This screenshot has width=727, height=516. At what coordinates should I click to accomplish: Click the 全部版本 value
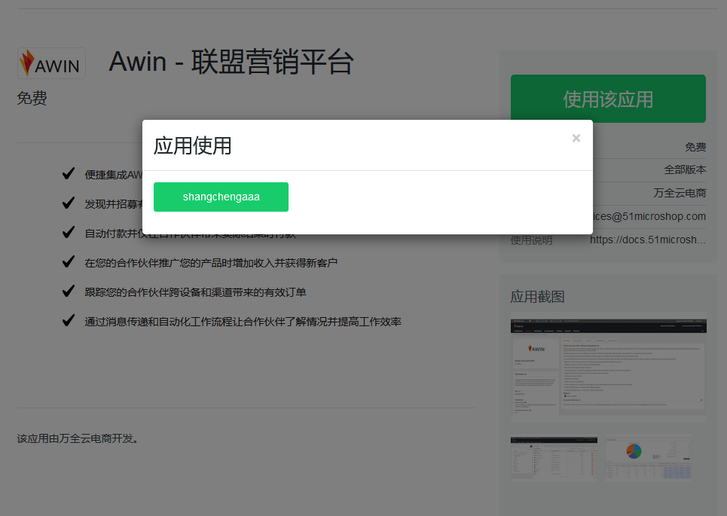685,169
